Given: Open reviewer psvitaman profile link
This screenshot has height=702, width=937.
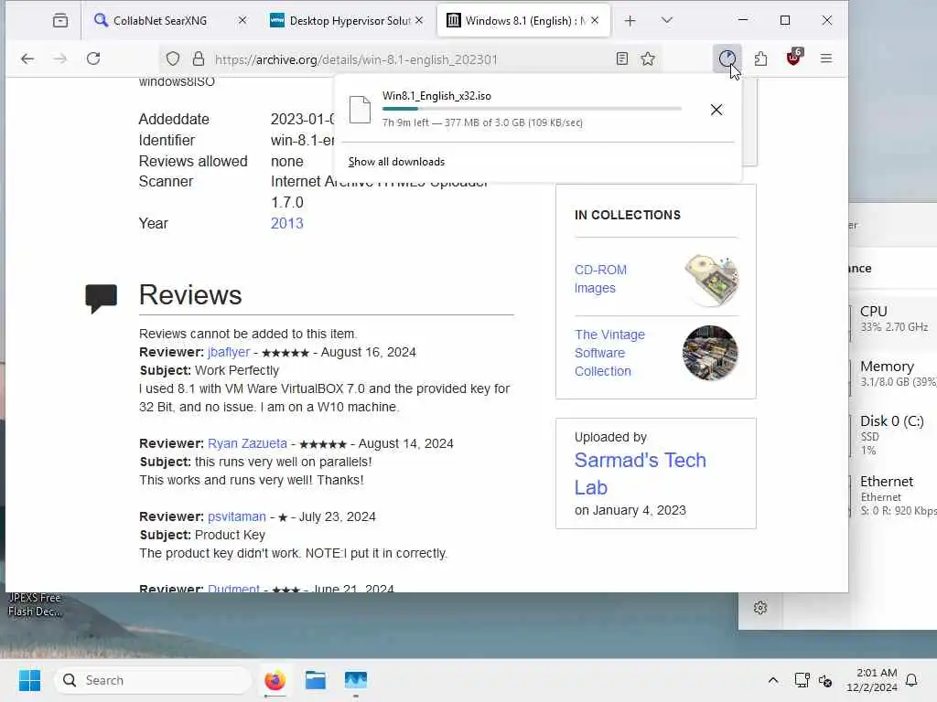Looking at the screenshot, I should point(237,516).
